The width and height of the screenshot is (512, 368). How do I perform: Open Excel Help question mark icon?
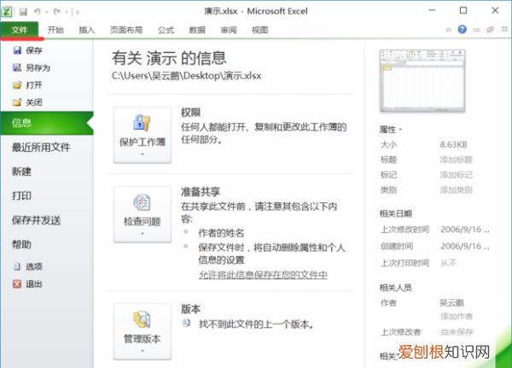click(462, 29)
